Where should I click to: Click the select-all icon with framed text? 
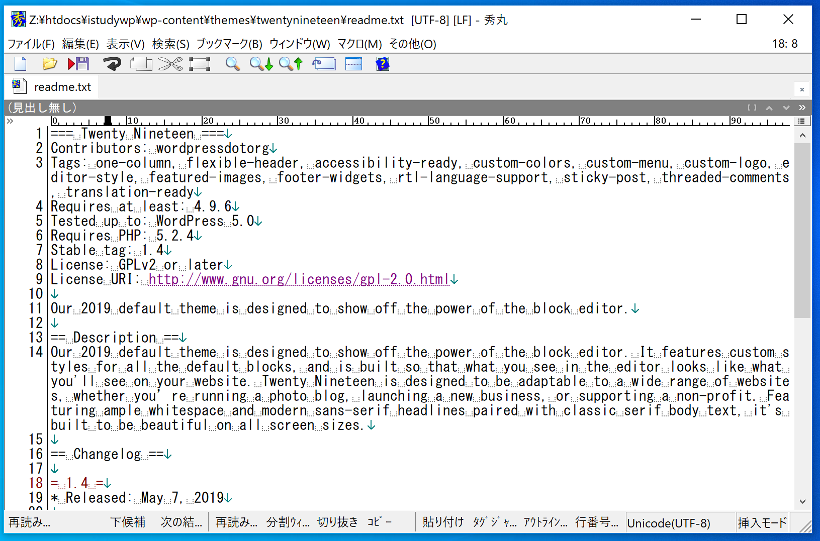(x=200, y=64)
